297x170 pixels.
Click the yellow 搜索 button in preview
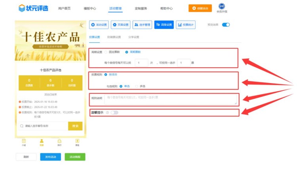point(75,126)
